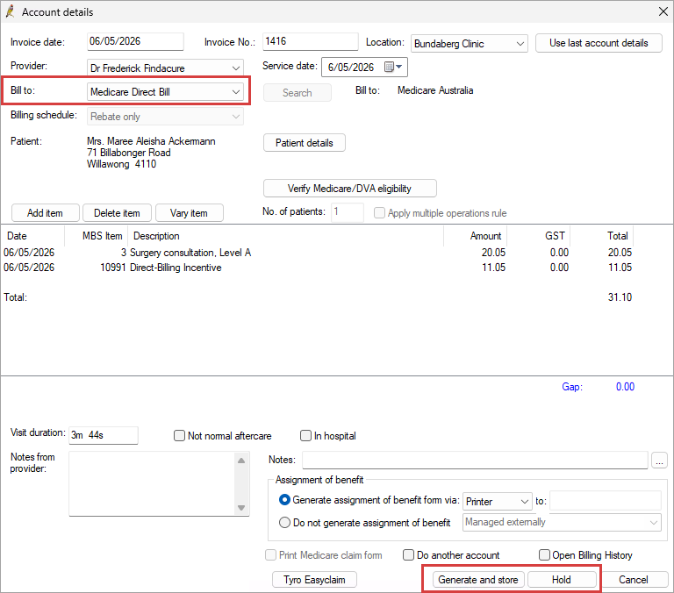The height and width of the screenshot is (593, 674).
Task: Click the assignment of benefit 'to:' field
Action: pos(606,501)
